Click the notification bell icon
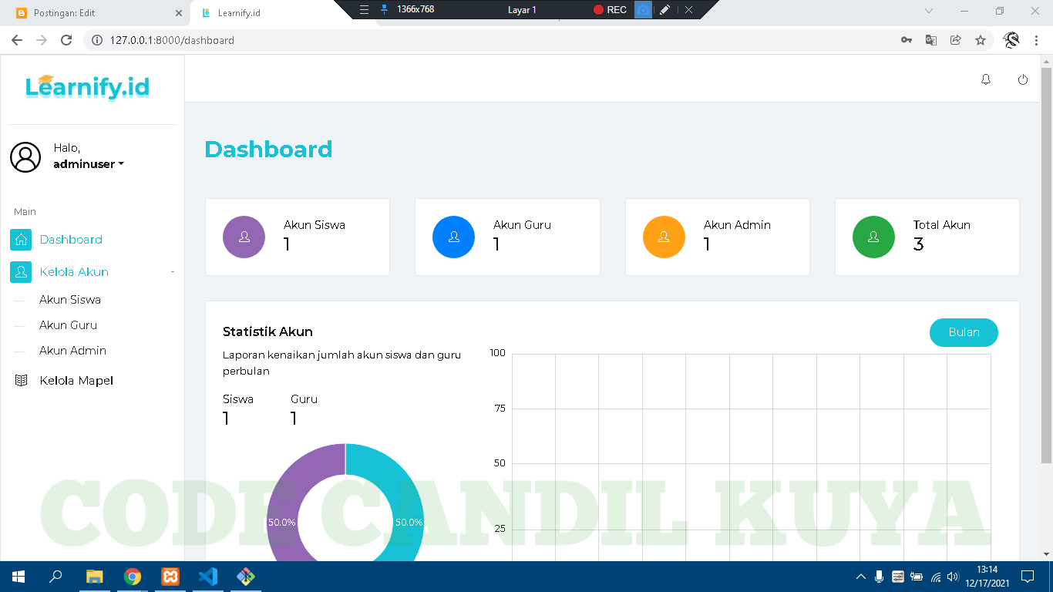This screenshot has height=592, width=1053. (985, 79)
